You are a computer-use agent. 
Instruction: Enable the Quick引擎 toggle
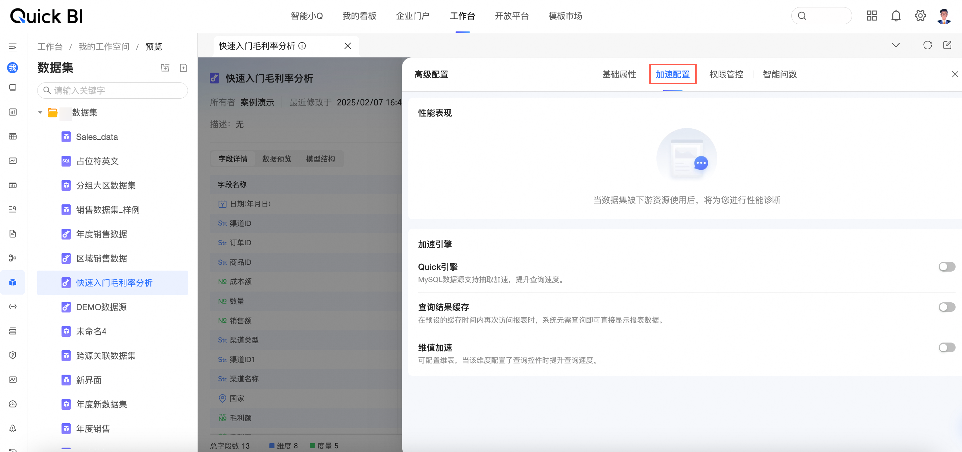947,267
